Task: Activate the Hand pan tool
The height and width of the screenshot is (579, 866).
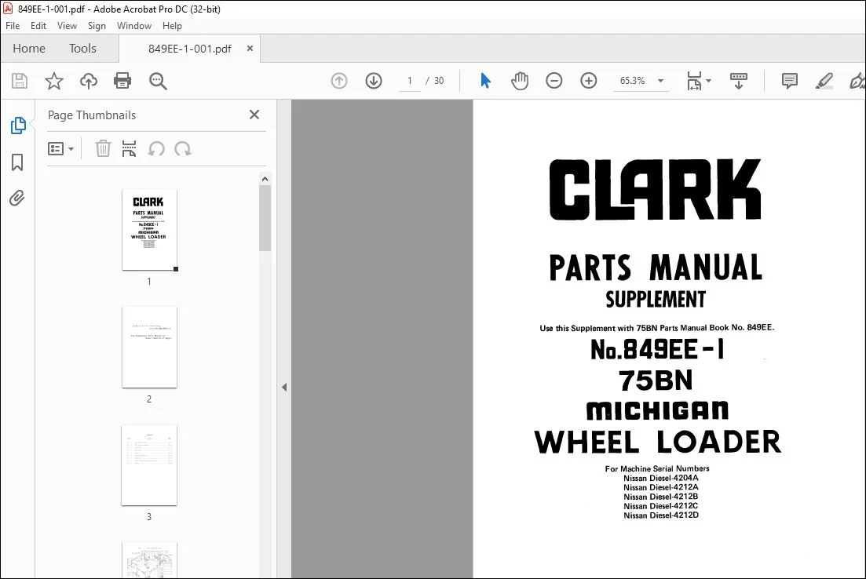Action: [x=520, y=81]
